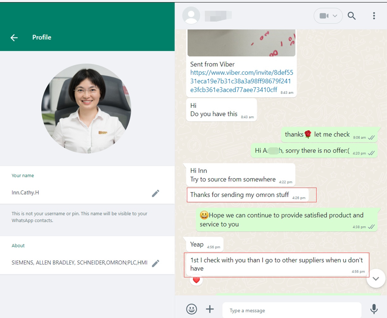
Task: Attach a file with plus icon
Action: click(210, 309)
